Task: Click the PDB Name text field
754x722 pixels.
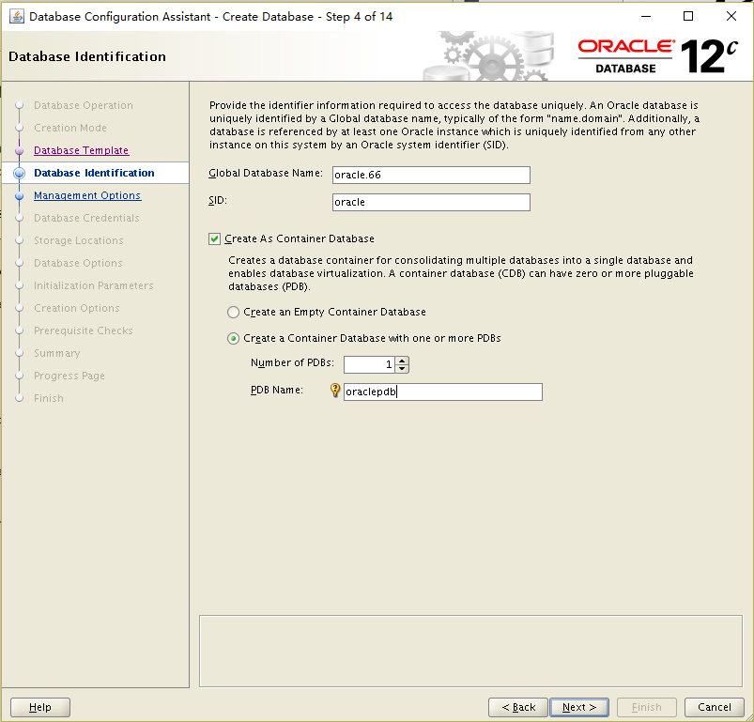Action: 443,392
